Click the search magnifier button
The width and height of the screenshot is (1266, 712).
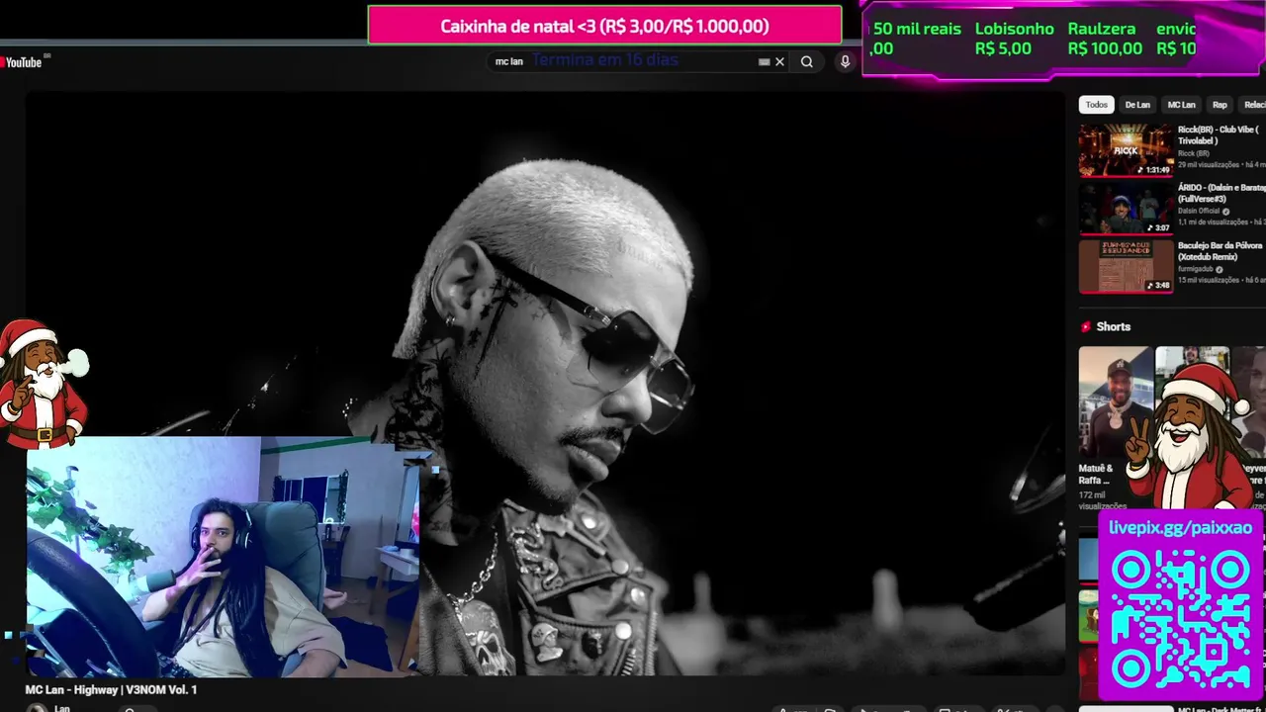(807, 61)
